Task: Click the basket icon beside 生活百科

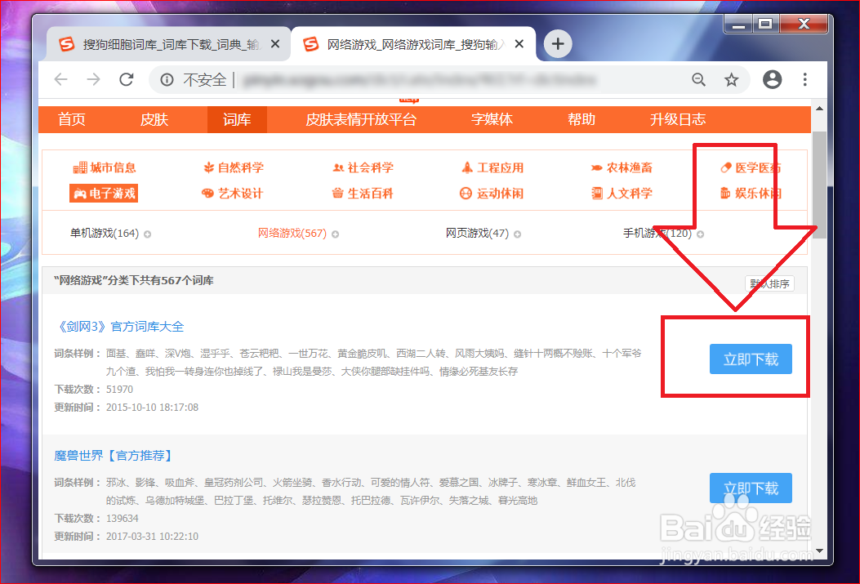Action: [338, 193]
